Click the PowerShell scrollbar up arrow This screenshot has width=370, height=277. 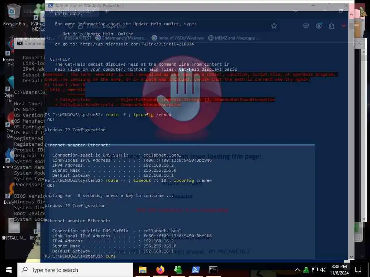pyautogui.click(x=351, y=15)
